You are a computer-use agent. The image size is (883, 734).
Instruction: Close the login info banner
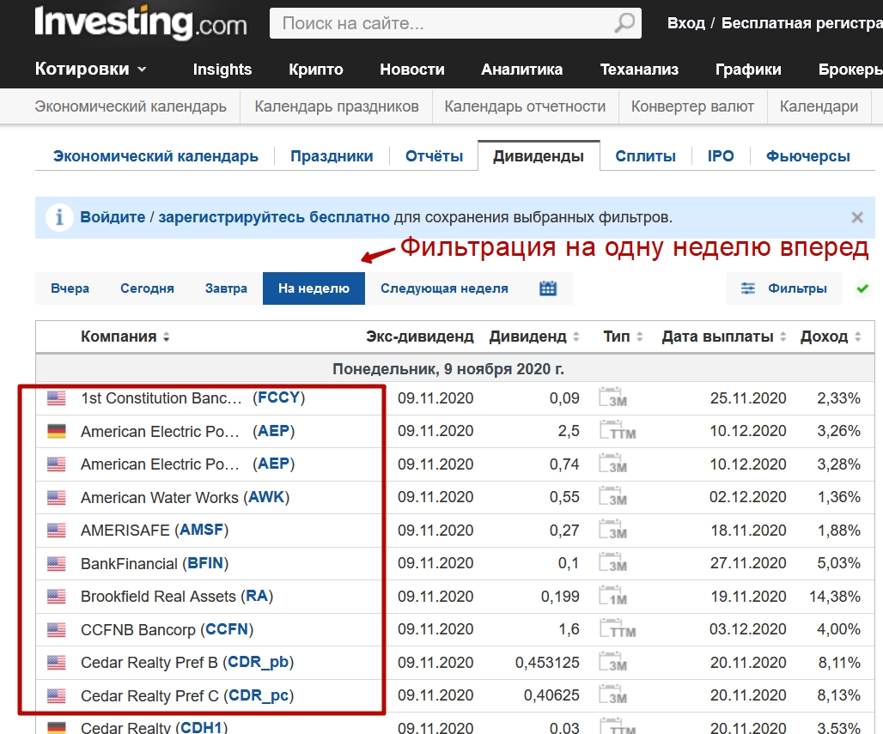[856, 217]
